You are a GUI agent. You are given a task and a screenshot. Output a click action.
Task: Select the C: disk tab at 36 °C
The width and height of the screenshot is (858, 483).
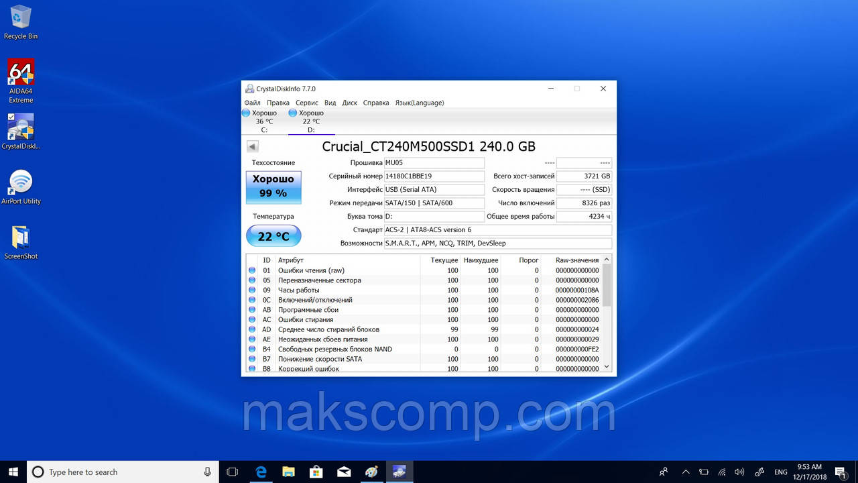(264, 121)
